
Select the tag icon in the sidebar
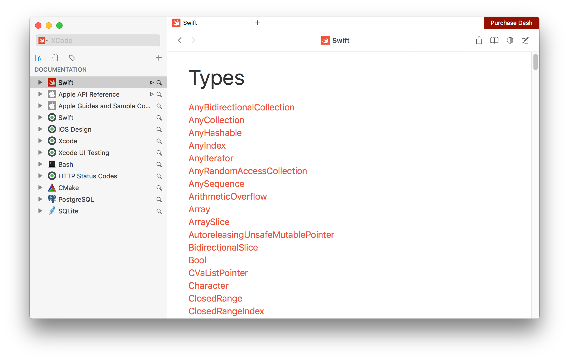tap(72, 58)
